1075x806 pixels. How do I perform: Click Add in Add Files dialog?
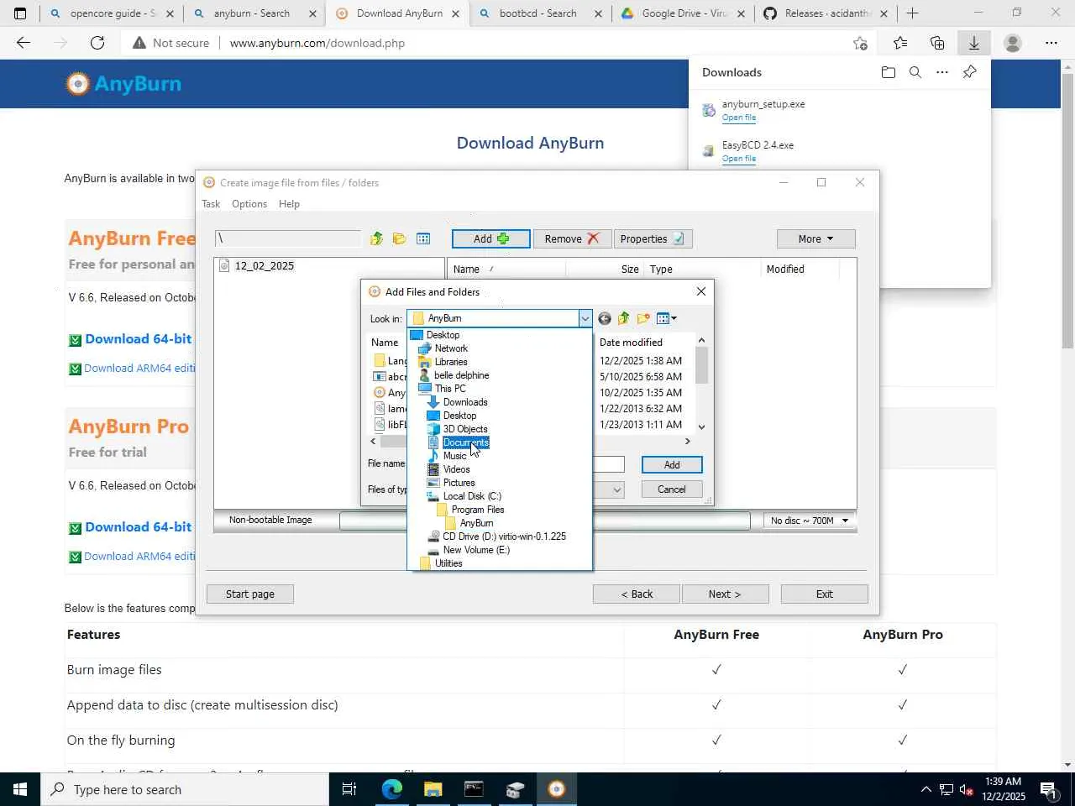click(672, 465)
